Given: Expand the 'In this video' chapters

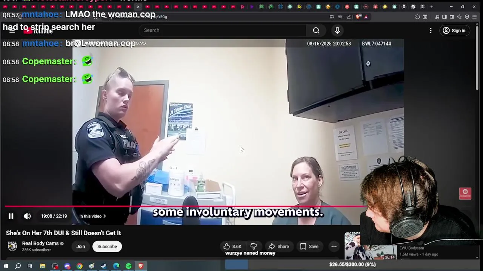Looking at the screenshot, I should tap(92, 216).
